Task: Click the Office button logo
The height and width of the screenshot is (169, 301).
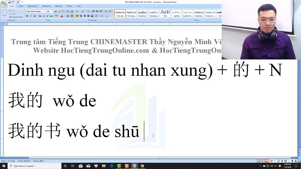Action: 3,3
